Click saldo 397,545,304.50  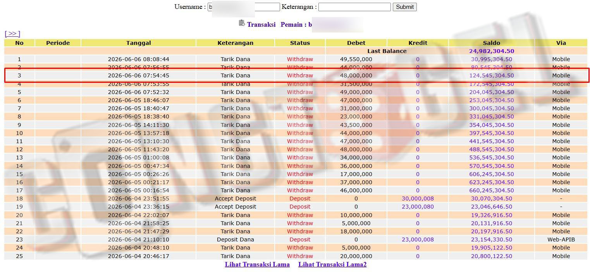click(x=492, y=133)
